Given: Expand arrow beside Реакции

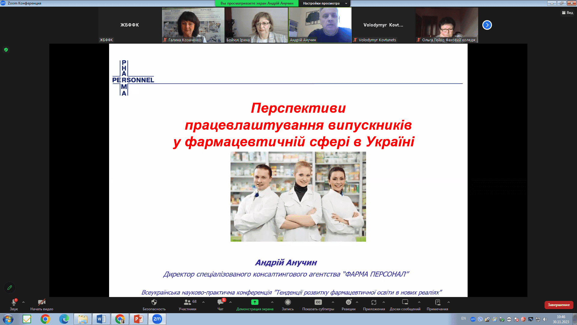Looking at the screenshot, I should 357,302.
